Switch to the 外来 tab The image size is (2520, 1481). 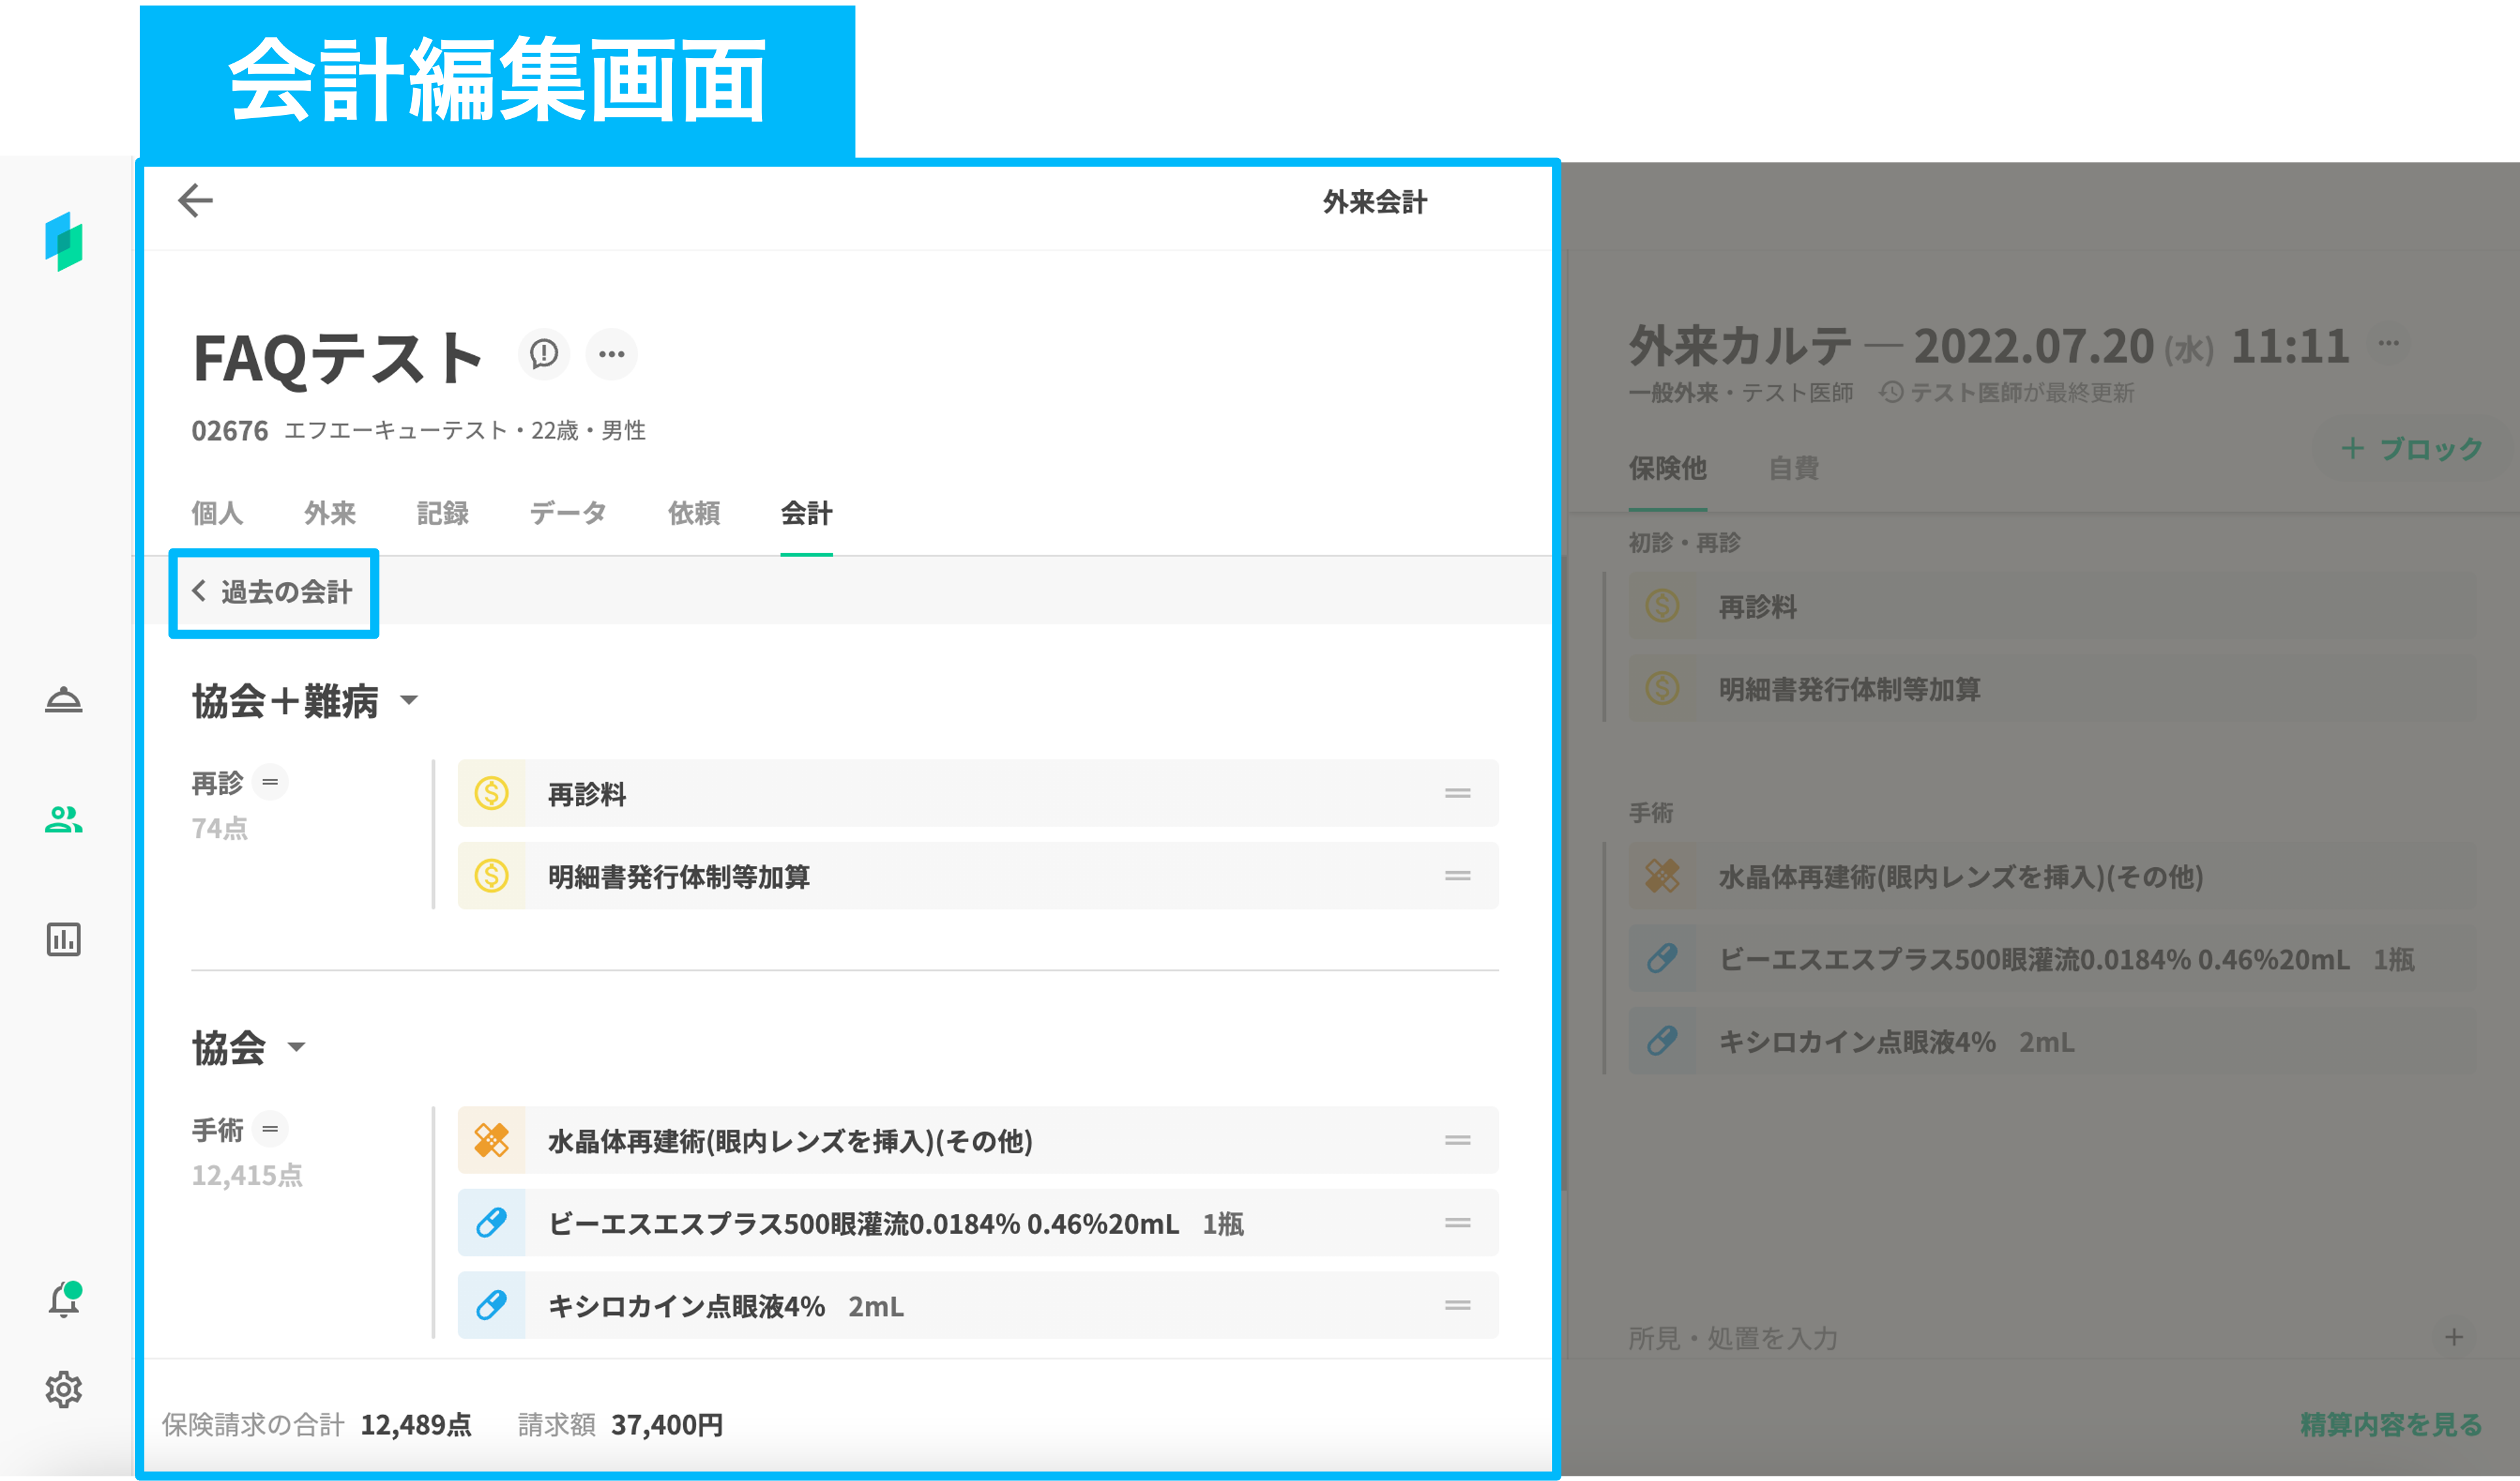tap(330, 513)
